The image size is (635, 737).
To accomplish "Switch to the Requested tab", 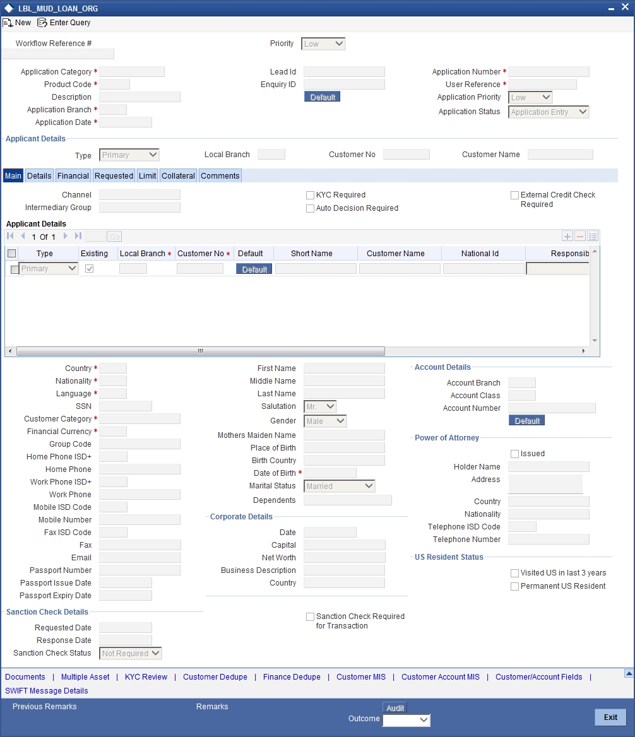I will [114, 176].
